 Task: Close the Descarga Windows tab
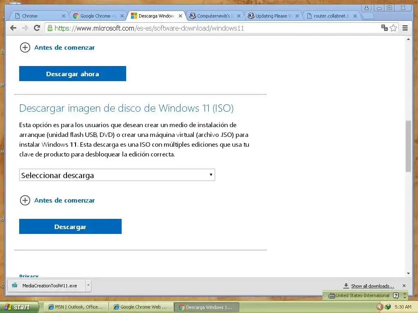pos(180,16)
